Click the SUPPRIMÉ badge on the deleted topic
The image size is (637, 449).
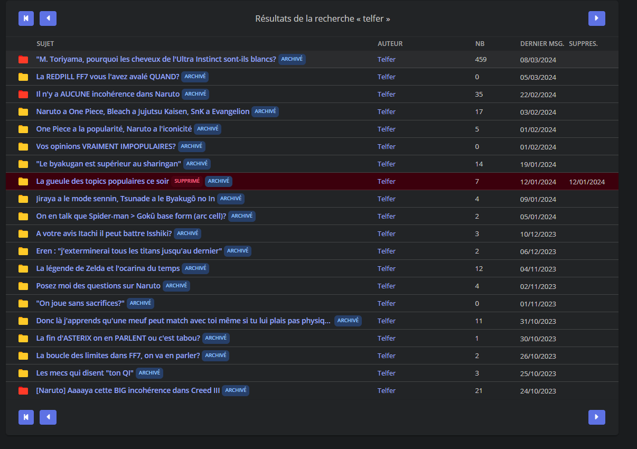click(187, 181)
